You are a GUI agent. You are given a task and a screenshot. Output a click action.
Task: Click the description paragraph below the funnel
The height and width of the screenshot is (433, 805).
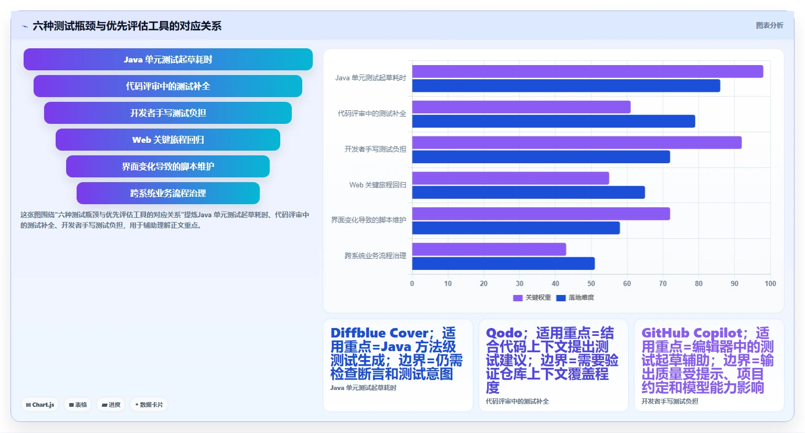(165, 220)
